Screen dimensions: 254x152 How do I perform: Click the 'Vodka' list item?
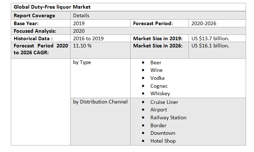158,78
